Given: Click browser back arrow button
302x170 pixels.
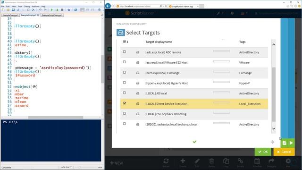Looking at the screenshot, I should click(x=108, y=6).
